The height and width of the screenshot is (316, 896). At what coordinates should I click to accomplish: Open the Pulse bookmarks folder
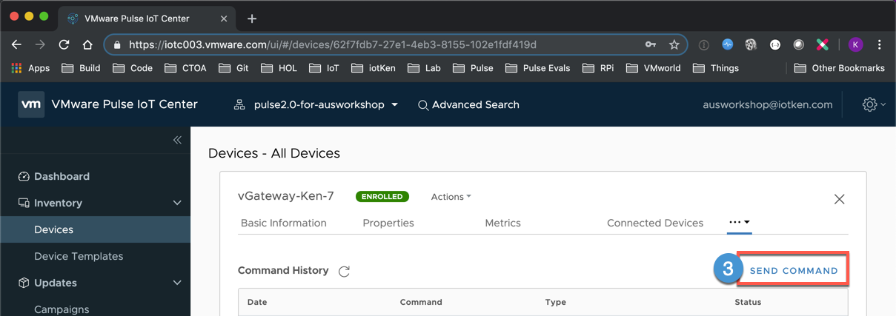[x=474, y=68]
